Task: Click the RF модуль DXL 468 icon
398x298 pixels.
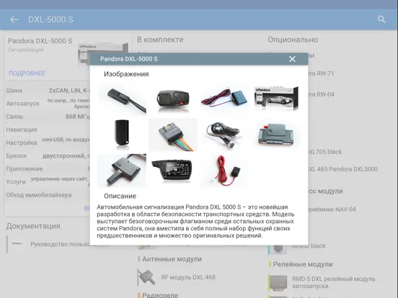Action: coord(146,277)
